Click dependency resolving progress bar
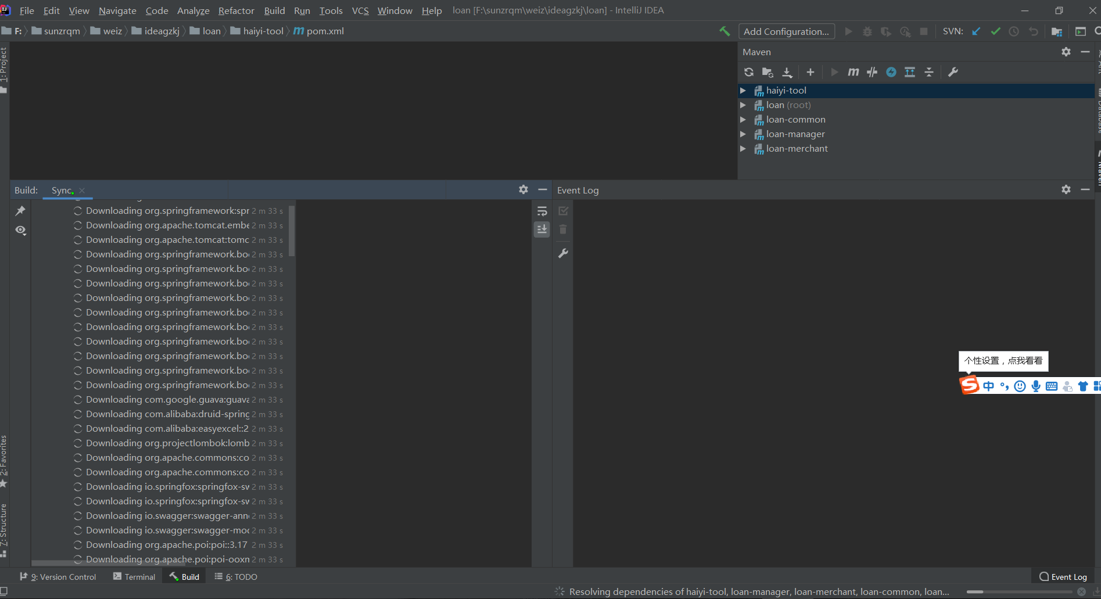 tap(1019, 592)
